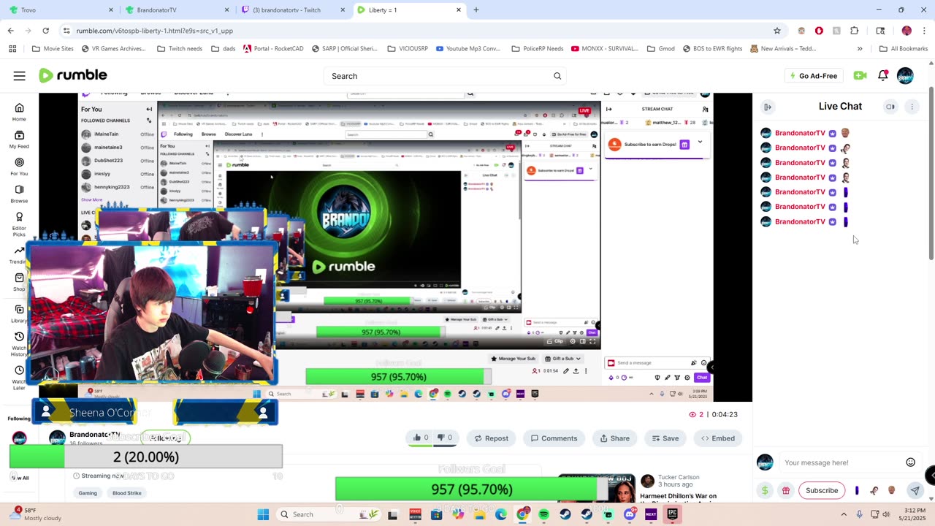Pop out the live chat window
The image size is (935, 526).
[890, 107]
